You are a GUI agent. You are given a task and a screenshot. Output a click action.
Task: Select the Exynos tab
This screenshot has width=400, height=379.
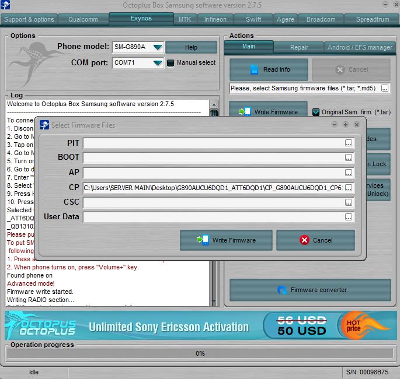point(141,19)
